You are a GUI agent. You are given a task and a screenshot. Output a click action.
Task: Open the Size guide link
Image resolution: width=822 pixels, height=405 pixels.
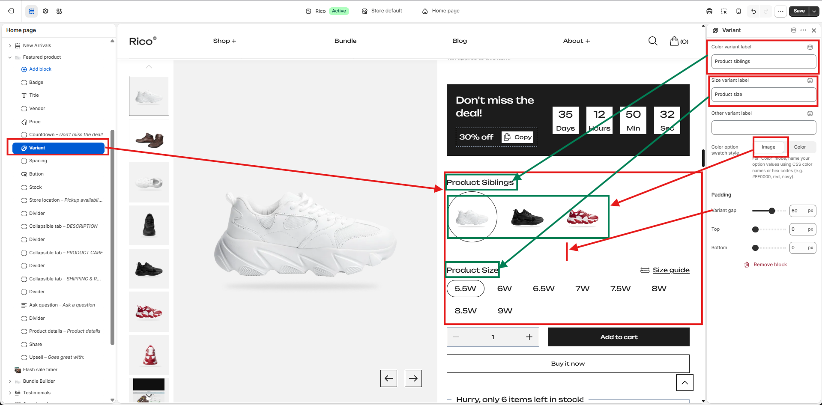(665, 270)
